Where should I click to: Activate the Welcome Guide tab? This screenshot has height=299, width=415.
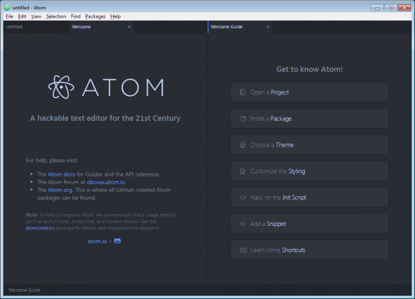click(240, 27)
